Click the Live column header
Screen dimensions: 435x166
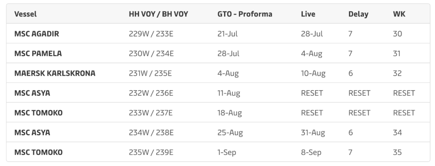point(308,14)
